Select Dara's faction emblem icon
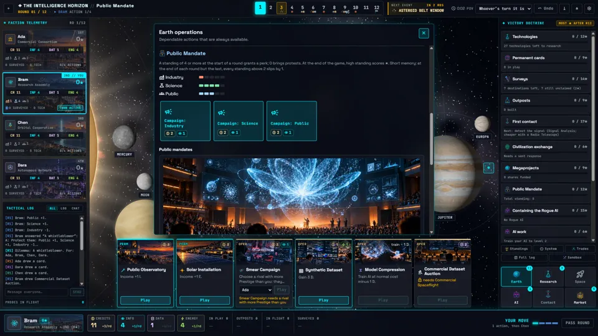 [11, 167]
